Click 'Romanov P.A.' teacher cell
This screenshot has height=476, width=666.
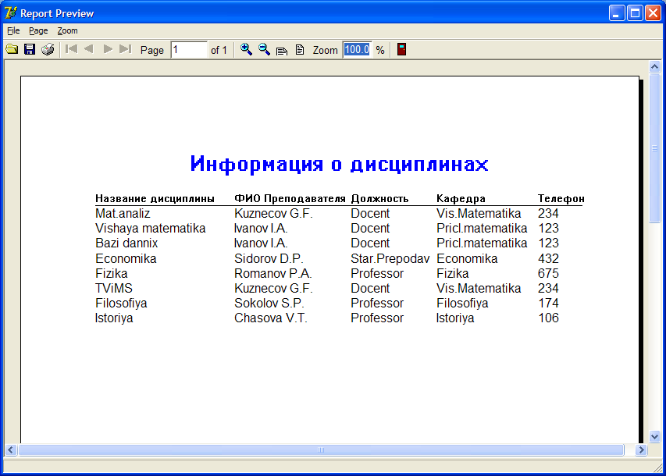[x=273, y=273]
